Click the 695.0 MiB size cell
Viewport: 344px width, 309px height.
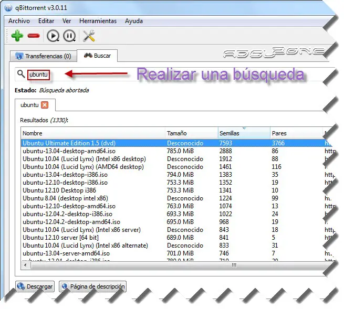tap(180, 222)
